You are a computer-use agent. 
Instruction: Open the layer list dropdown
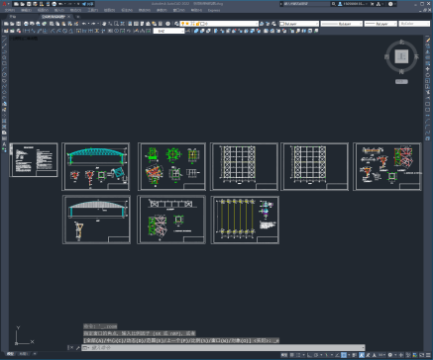(220, 24)
